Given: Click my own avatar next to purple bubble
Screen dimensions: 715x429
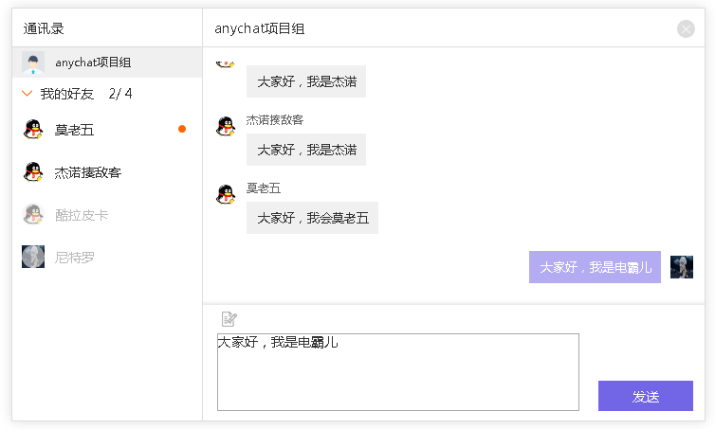Looking at the screenshot, I should pyautogui.click(x=682, y=267).
